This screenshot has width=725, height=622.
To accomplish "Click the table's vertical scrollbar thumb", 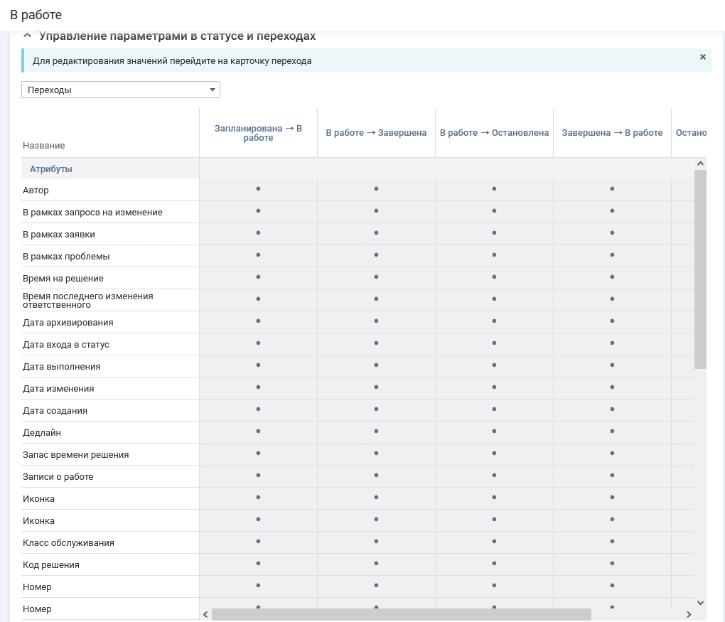I will tap(700, 269).
